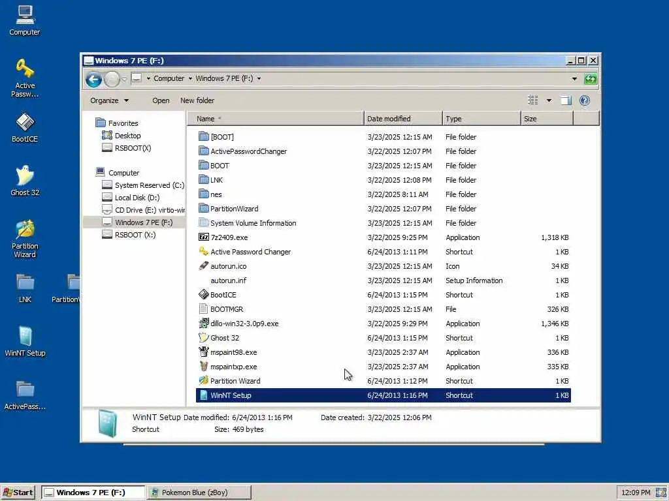Expand dropdown arrow after Computer in address bar
This screenshot has height=501, width=669.
click(190, 78)
